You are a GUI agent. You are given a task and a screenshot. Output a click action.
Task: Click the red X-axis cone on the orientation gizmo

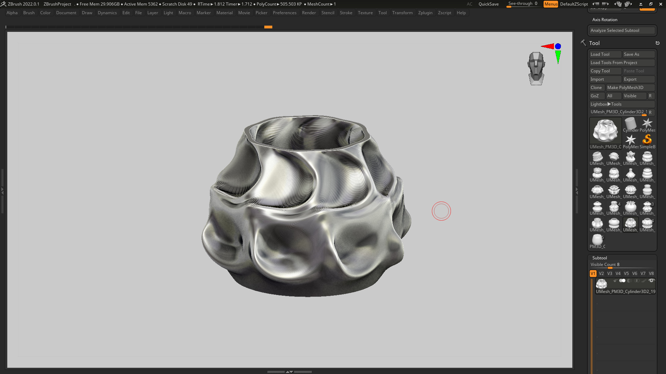click(x=548, y=46)
